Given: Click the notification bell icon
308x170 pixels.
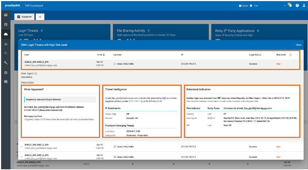Looking at the screenshot, I should click(290, 5).
